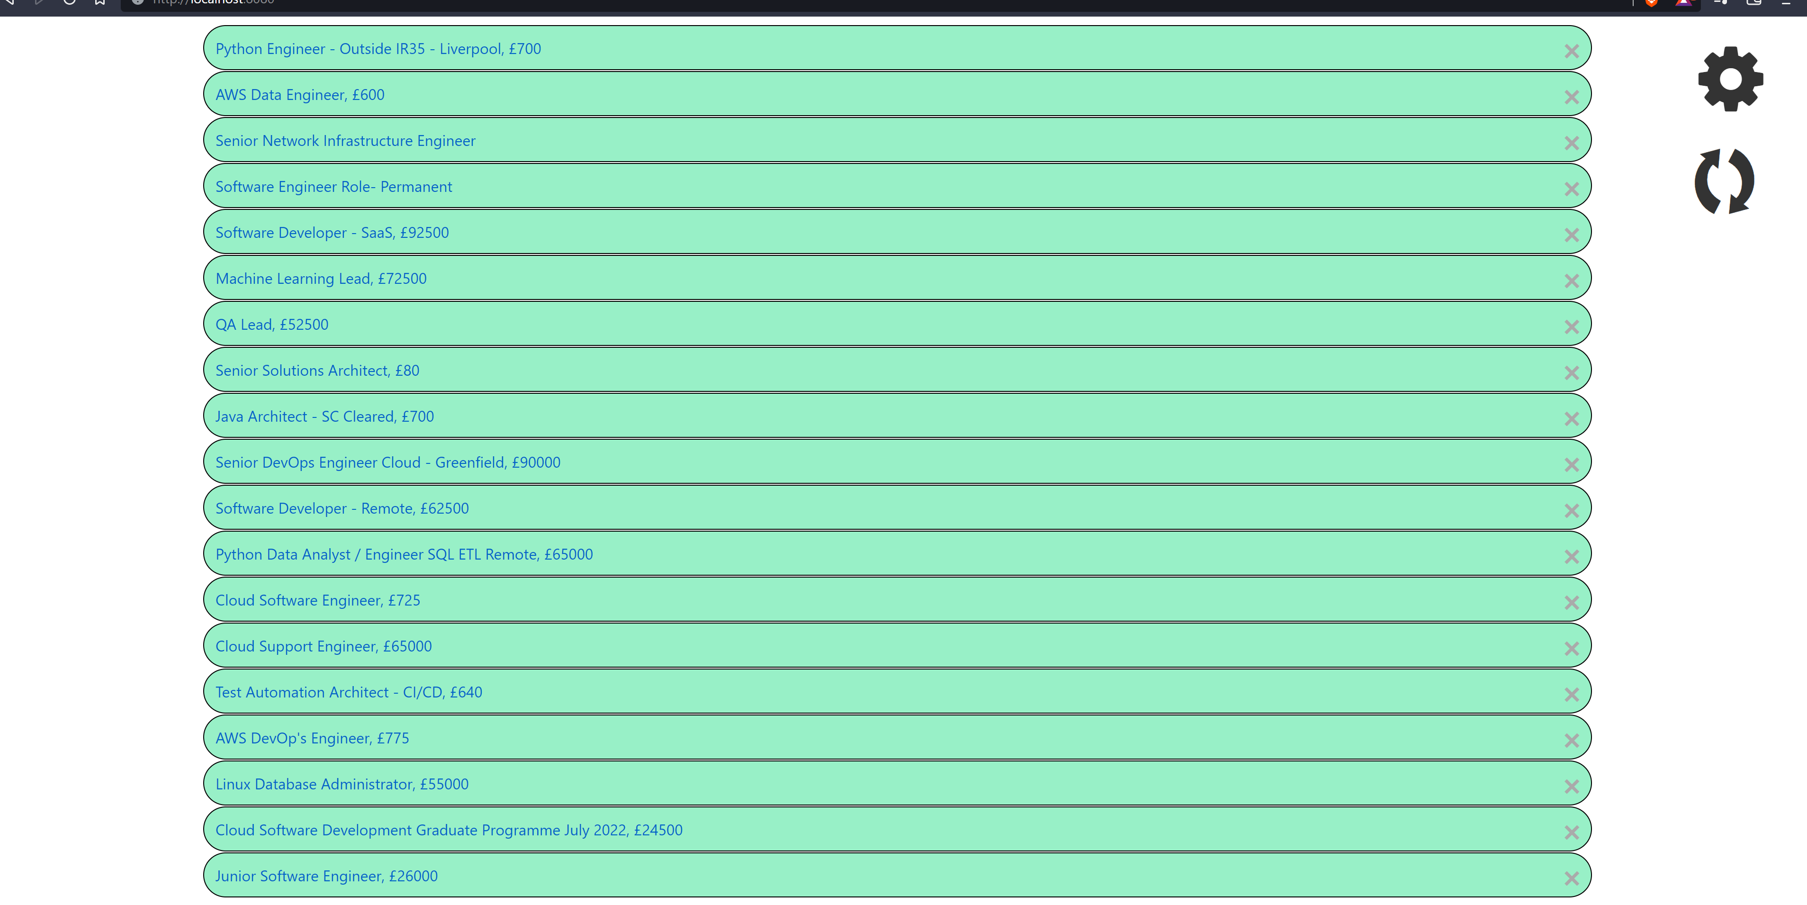Open AWS DevOp's Engineer, £775 link
The width and height of the screenshot is (1807, 905).
click(312, 738)
